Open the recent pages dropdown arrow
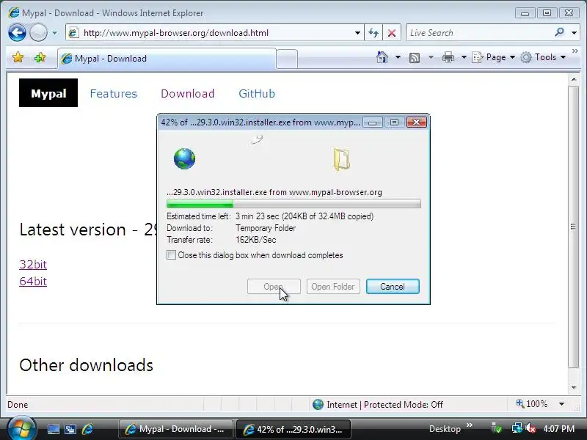The height and width of the screenshot is (440, 587). pos(54,33)
